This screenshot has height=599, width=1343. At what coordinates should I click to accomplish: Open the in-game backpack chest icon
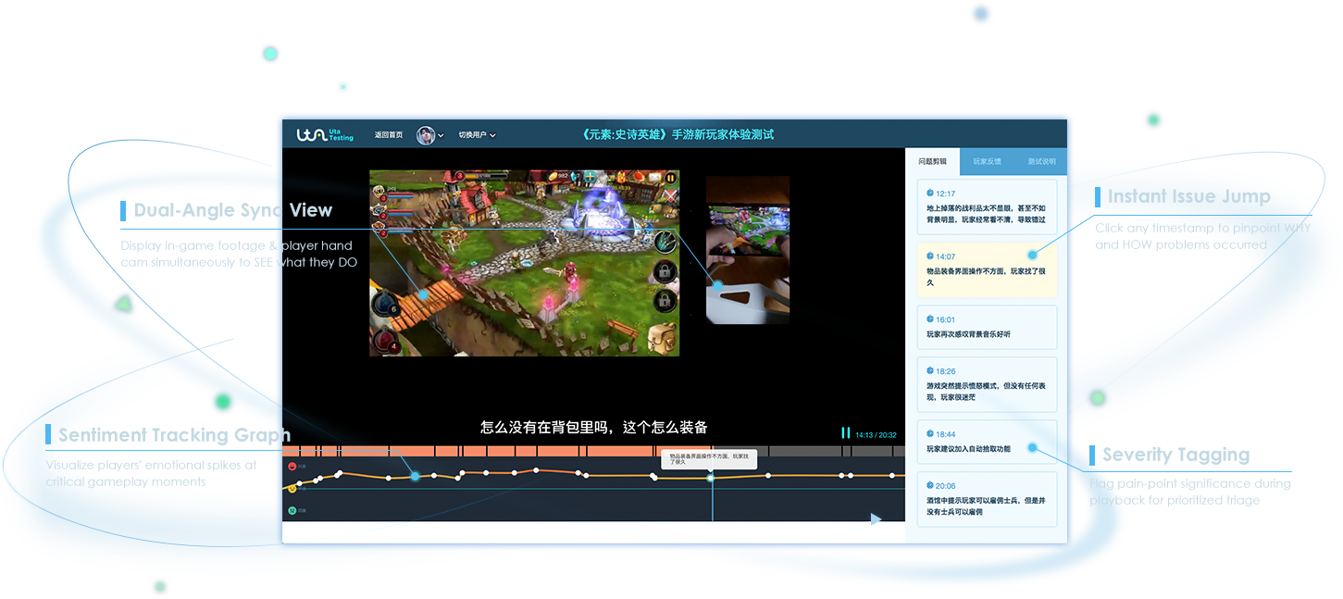click(661, 338)
